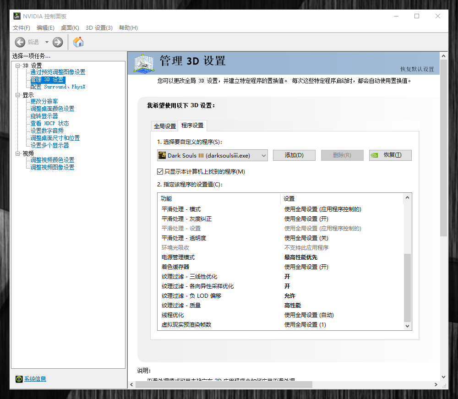Click the 允许 setting value
458x399 pixels.
tap(290, 296)
